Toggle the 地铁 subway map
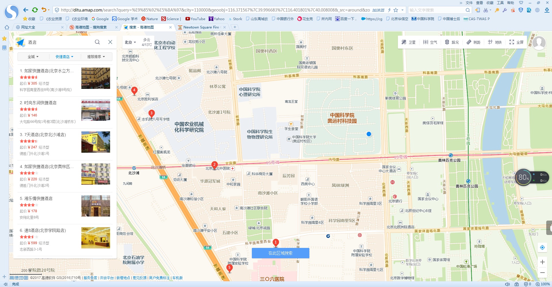This screenshot has width=552, height=287. (495, 42)
